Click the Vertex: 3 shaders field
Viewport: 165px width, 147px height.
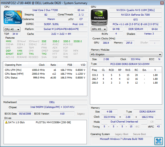coord(149,34)
